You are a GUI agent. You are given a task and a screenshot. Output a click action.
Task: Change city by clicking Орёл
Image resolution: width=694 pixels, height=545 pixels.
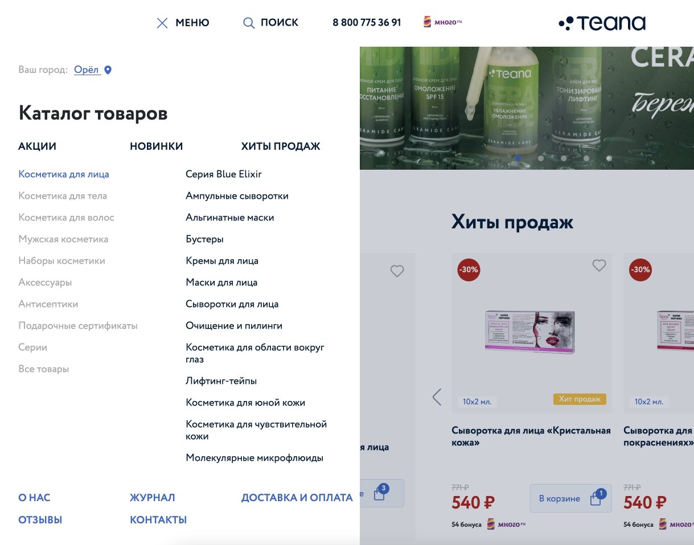point(87,70)
